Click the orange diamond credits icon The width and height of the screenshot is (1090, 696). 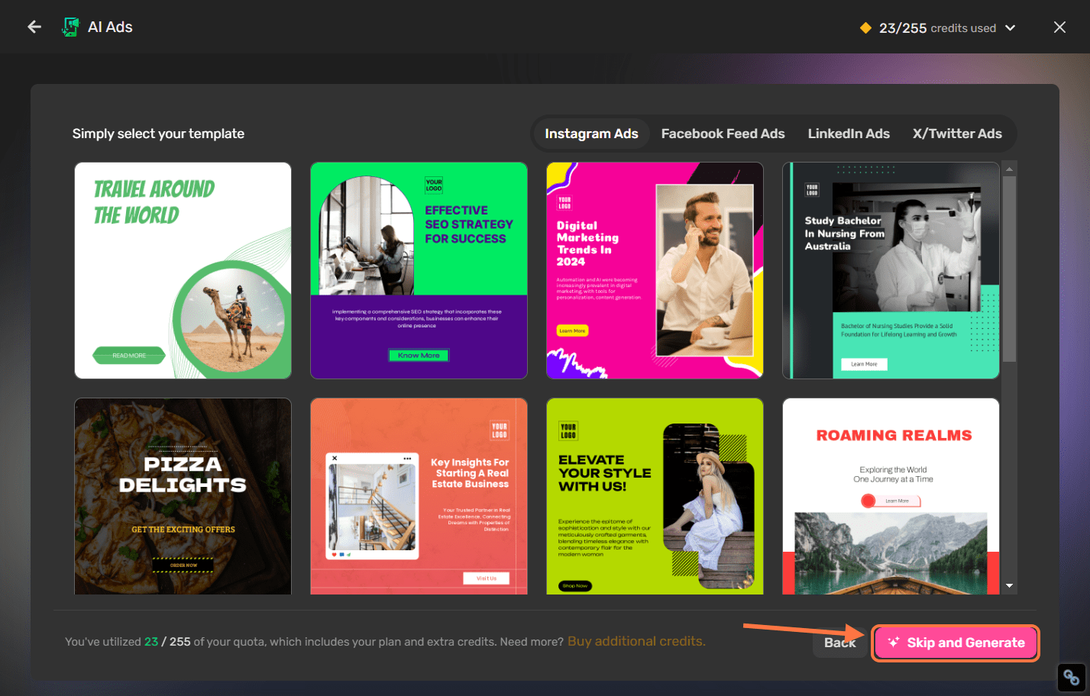coord(865,27)
